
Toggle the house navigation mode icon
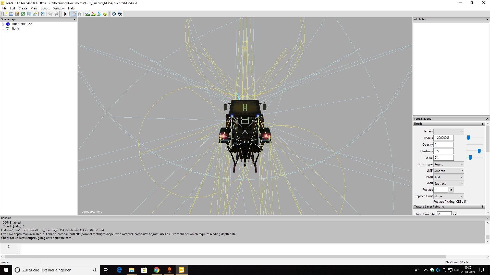tap(74, 14)
